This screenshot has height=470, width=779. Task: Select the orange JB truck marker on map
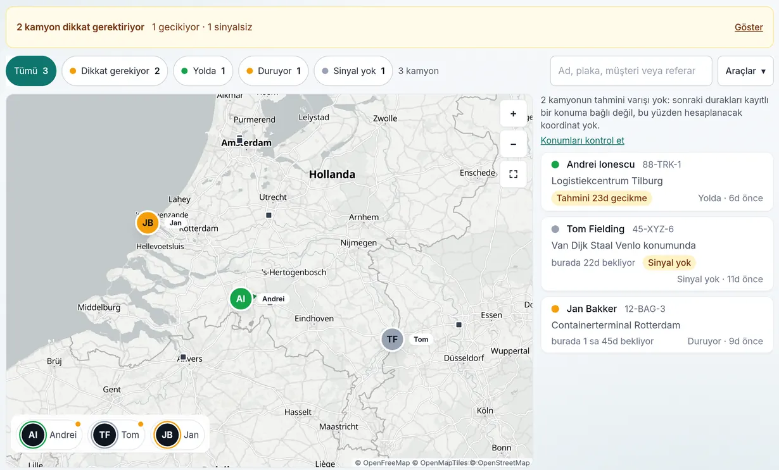pyautogui.click(x=148, y=223)
